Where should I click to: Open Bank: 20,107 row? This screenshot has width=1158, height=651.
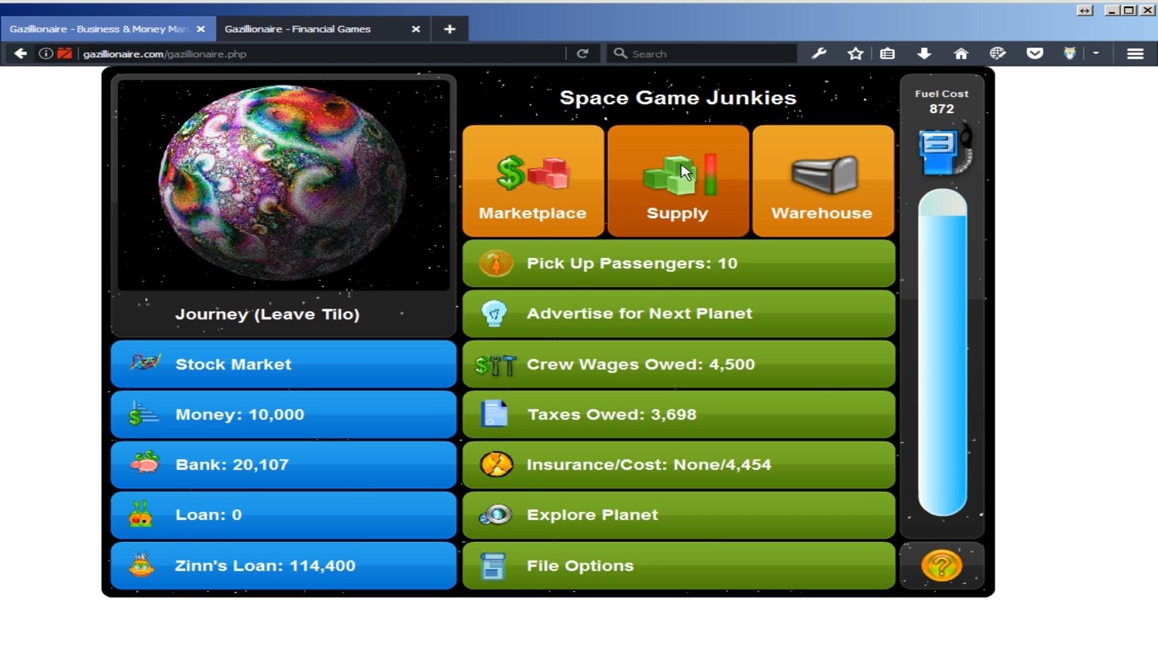pyautogui.click(x=283, y=465)
